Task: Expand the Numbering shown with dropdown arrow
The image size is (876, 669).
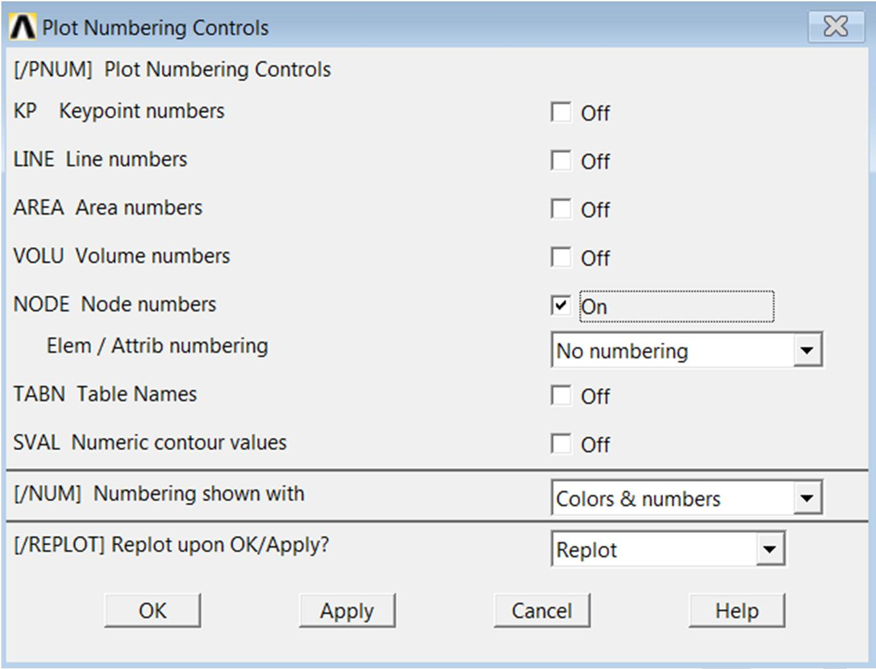Action: pyautogui.click(x=807, y=498)
